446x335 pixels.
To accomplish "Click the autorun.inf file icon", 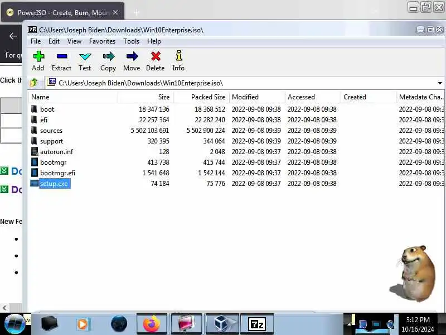I will [x=35, y=151].
